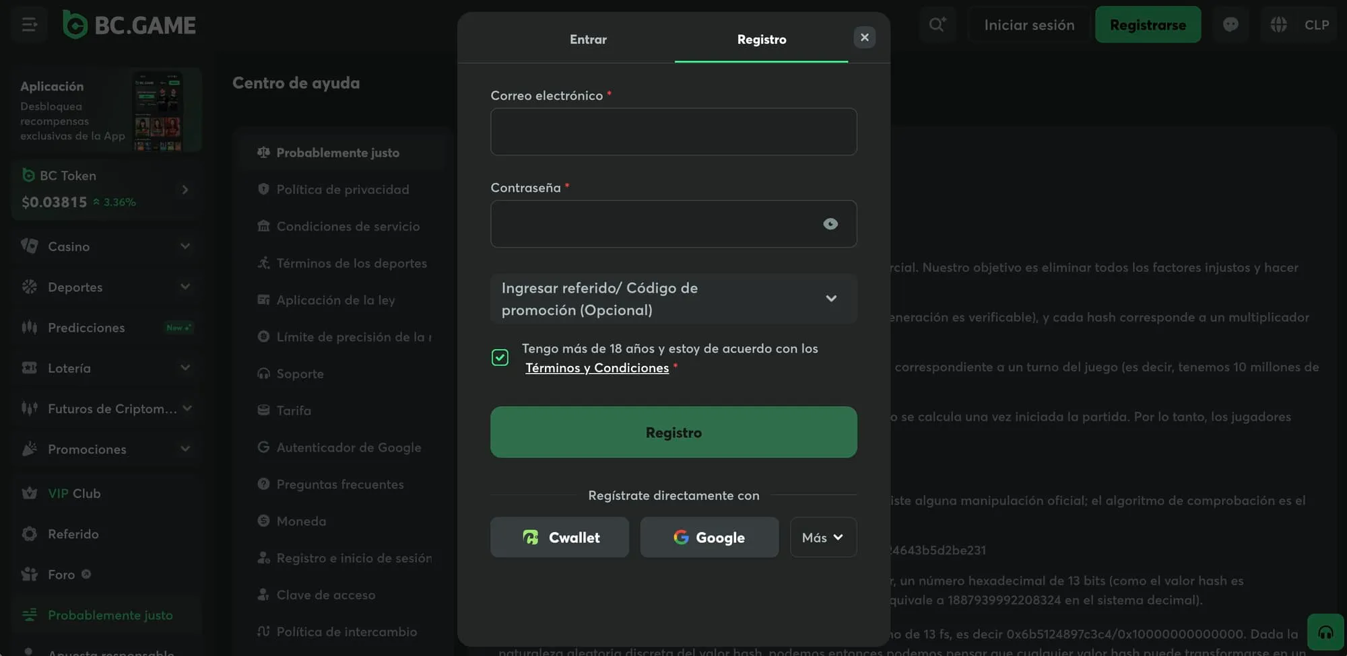1347x656 pixels.
Task: Click the Deportes sidebar icon
Action: point(30,287)
